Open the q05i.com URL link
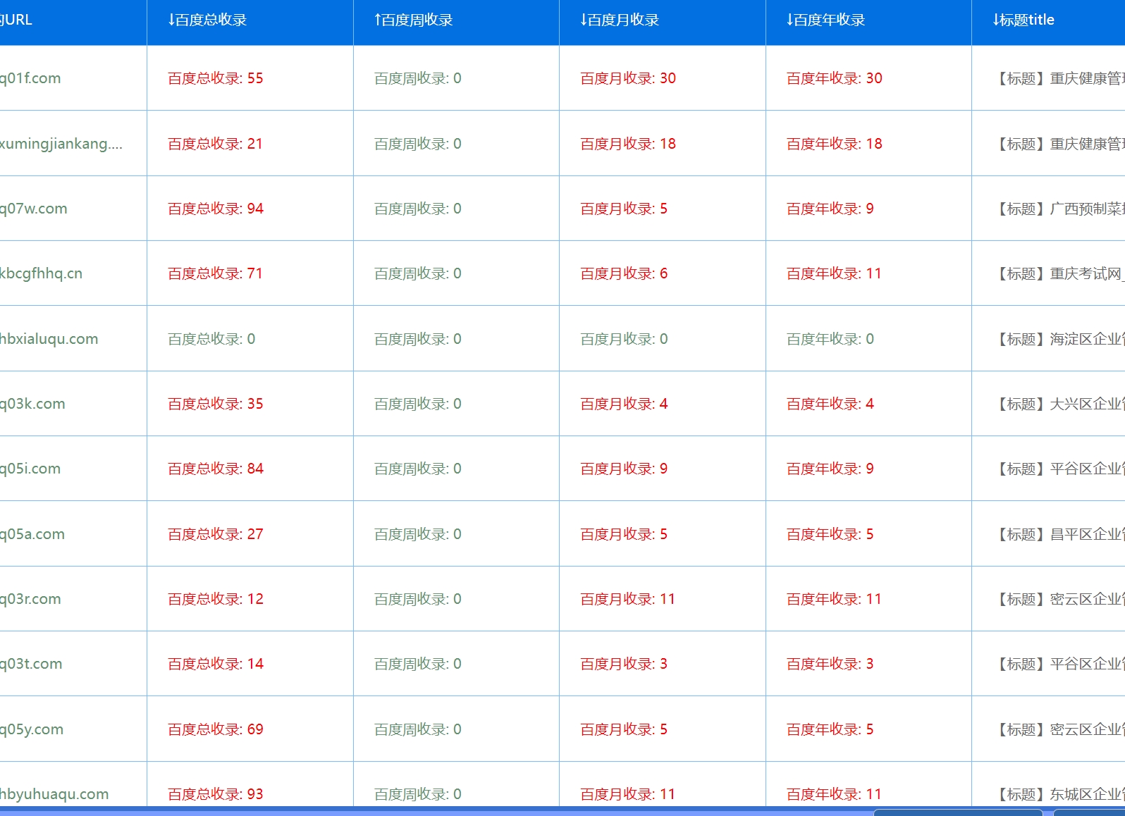Screen dimensions: 1125x816 tap(30, 469)
